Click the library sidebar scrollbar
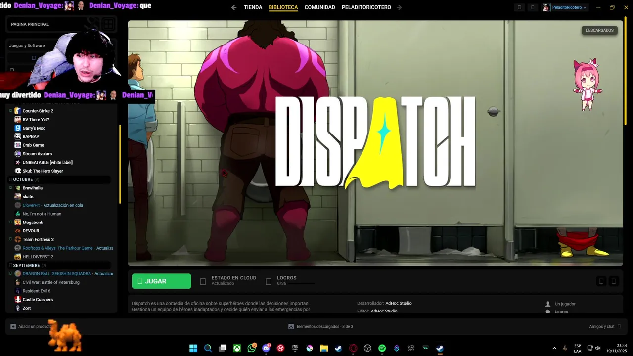Image resolution: width=633 pixels, height=356 pixels. point(120,164)
